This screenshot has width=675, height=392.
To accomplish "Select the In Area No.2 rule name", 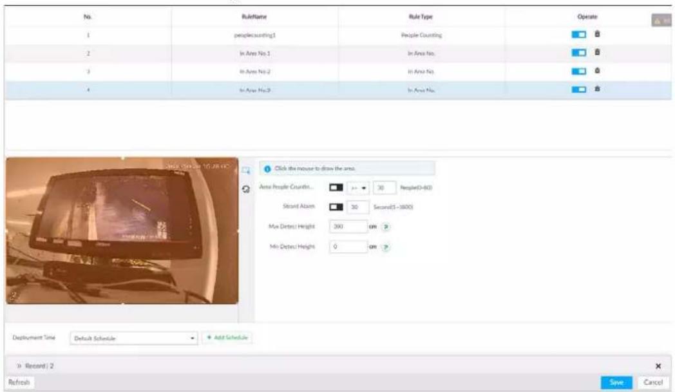I will click(x=255, y=72).
